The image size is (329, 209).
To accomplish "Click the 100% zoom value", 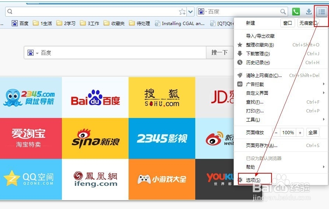I will tap(288, 133).
